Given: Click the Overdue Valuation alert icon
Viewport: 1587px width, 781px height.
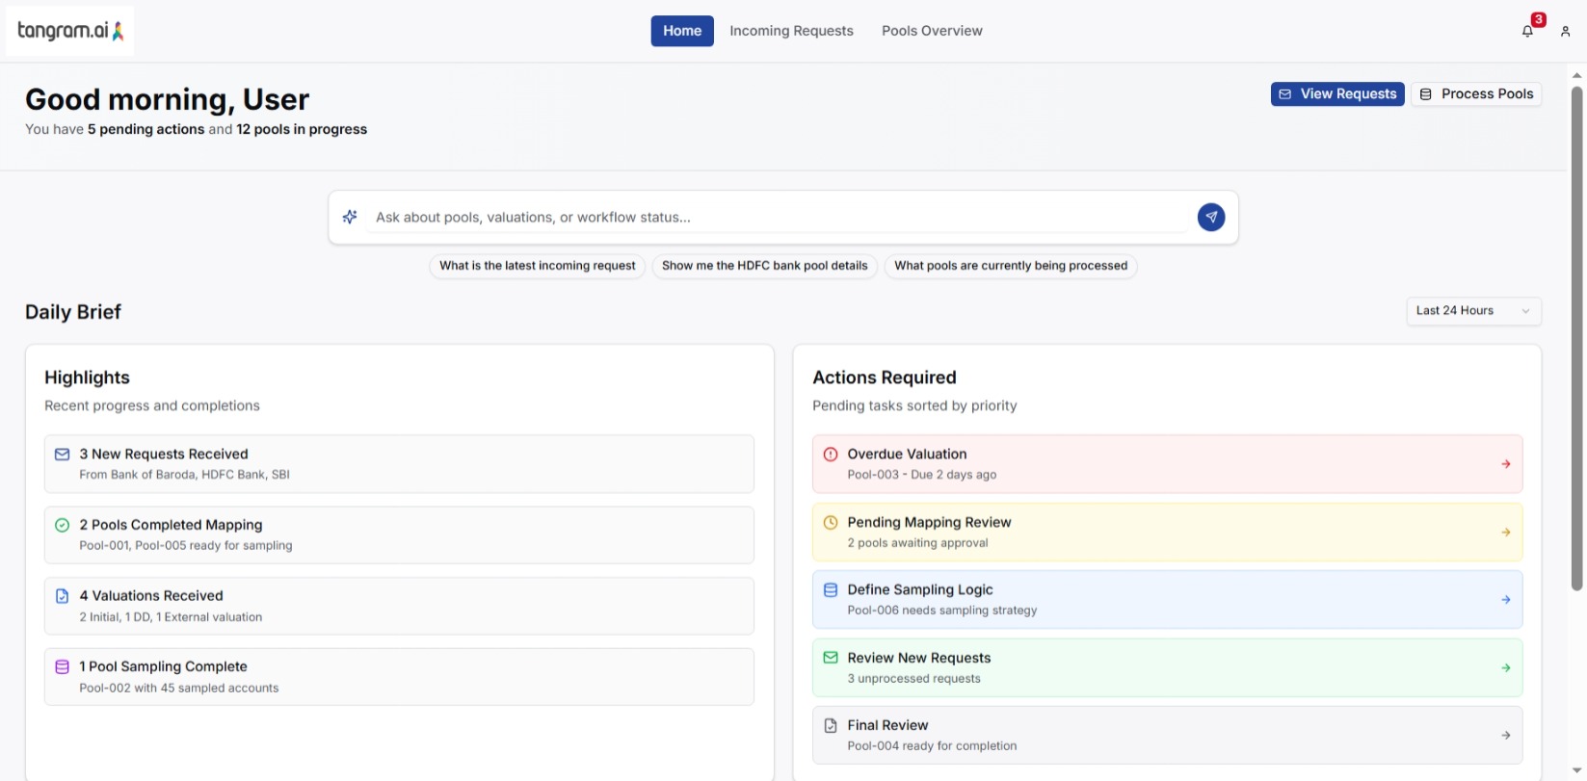Looking at the screenshot, I should [831, 455].
